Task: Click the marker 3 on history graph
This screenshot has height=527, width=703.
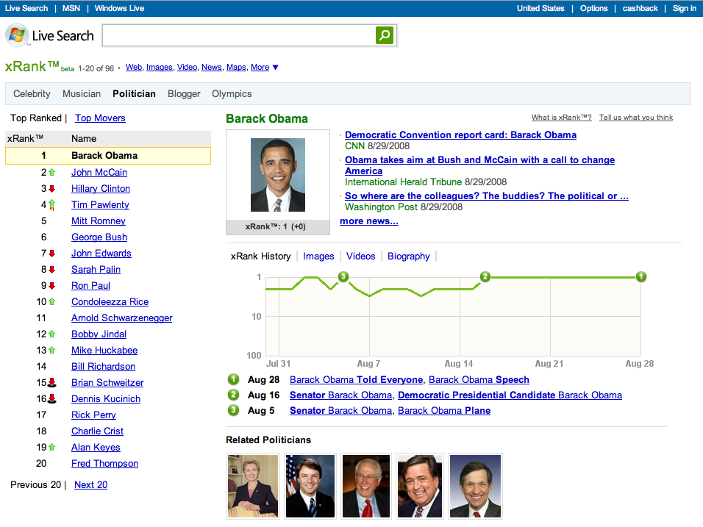Action: (x=343, y=276)
